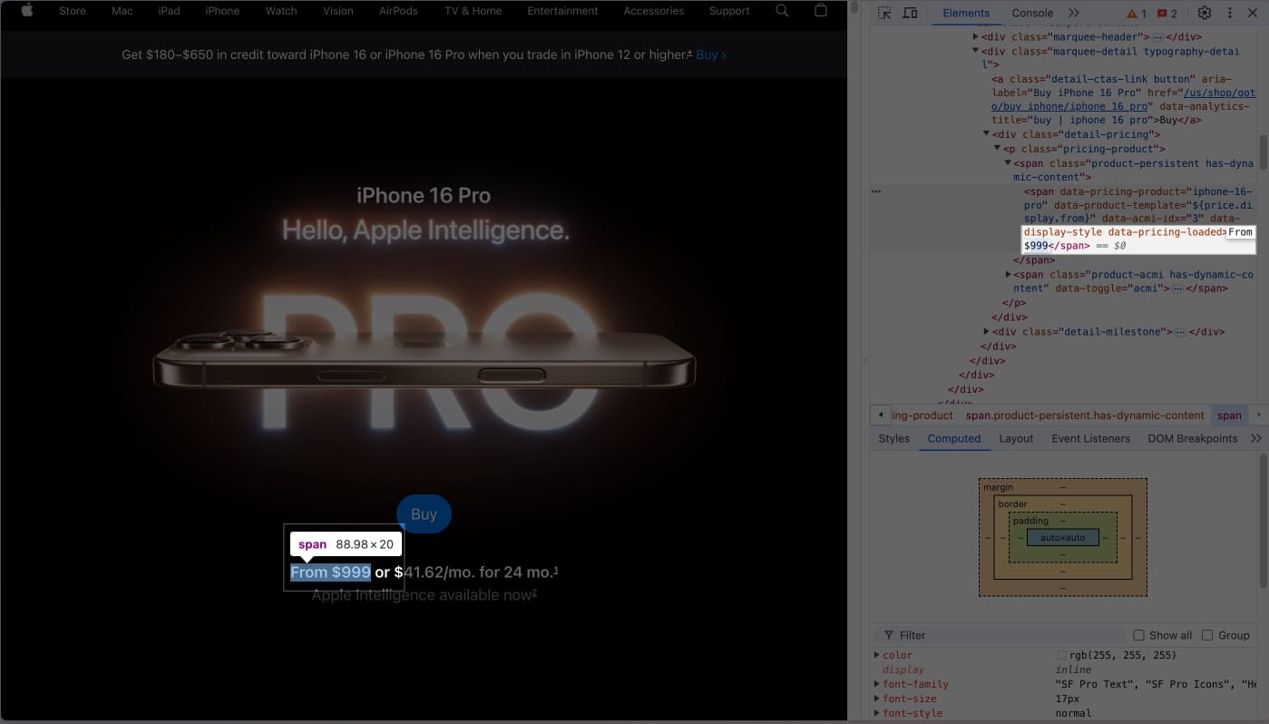The image size is (1269, 724).
Task: Switch to the Elements tab
Action: click(x=966, y=13)
